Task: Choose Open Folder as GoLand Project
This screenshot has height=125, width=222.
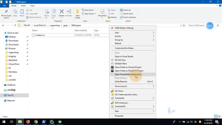Action: pyautogui.click(x=133, y=67)
